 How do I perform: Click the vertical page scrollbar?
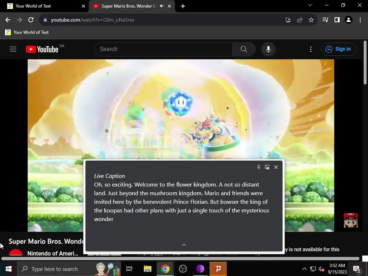tap(365, 63)
